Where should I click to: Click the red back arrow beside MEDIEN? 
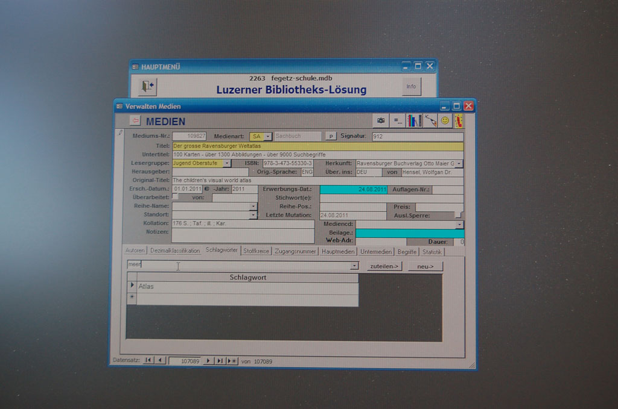pos(135,120)
